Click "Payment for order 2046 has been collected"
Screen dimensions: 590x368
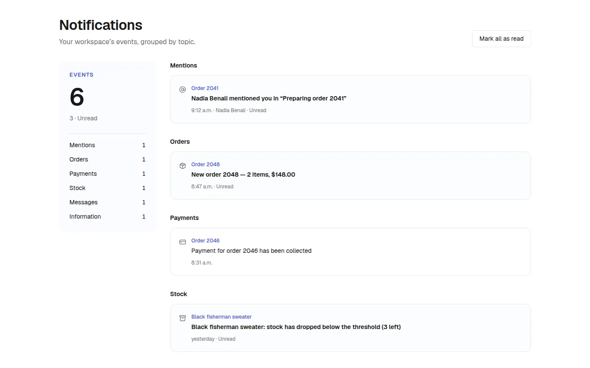[x=251, y=251]
